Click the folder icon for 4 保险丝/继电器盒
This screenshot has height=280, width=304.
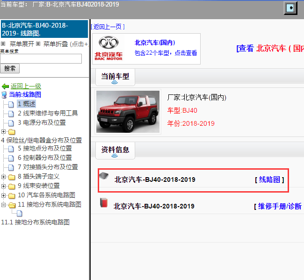pyautogui.click(x=12, y=132)
